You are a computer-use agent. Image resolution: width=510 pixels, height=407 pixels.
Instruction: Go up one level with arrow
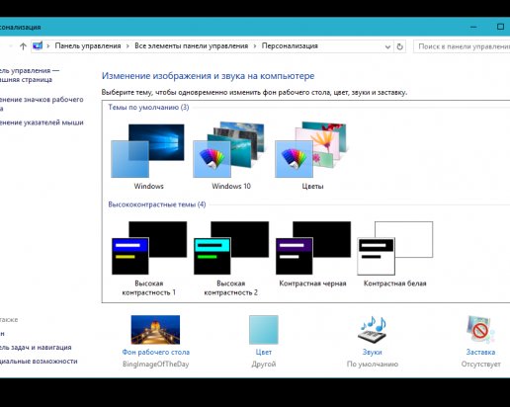pyautogui.click(x=23, y=46)
